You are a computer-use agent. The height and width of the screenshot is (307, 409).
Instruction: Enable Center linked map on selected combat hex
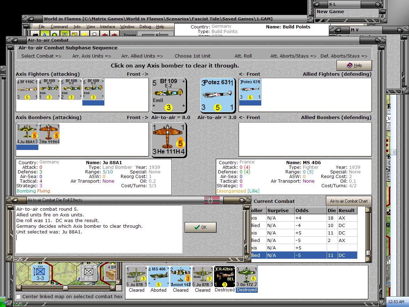click(18, 297)
